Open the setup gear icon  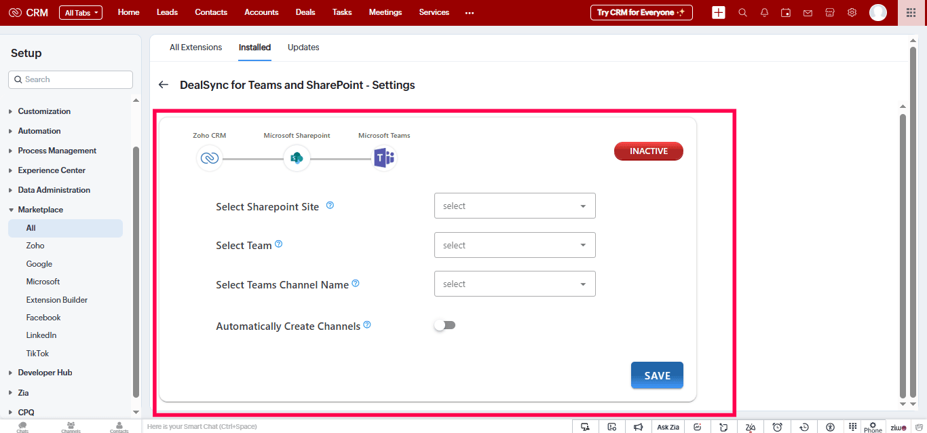[x=852, y=13]
